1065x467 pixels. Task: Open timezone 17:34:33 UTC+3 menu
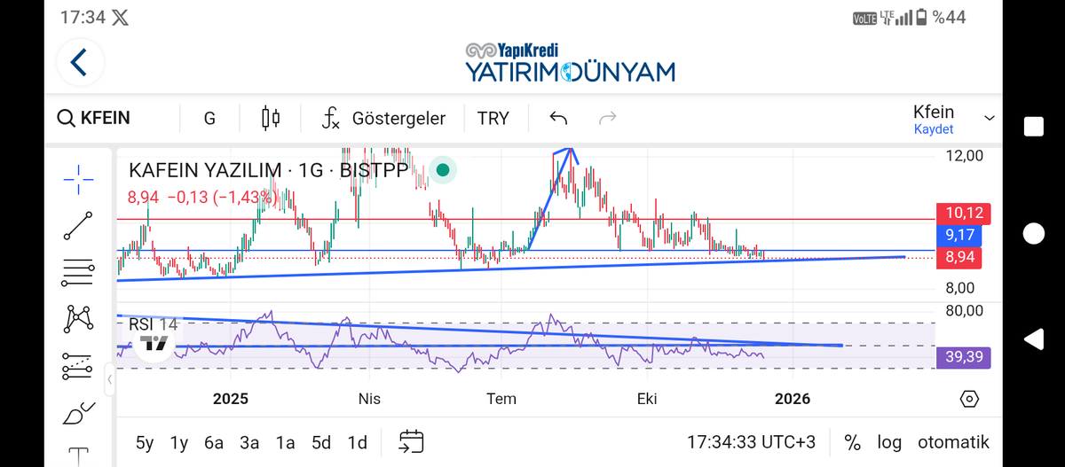[751, 442]
